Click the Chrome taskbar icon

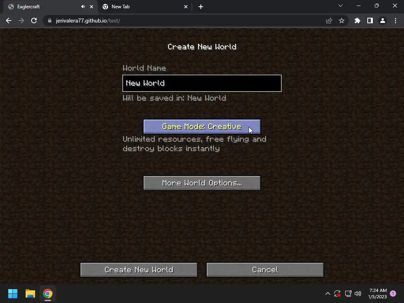tap(48, 294)
